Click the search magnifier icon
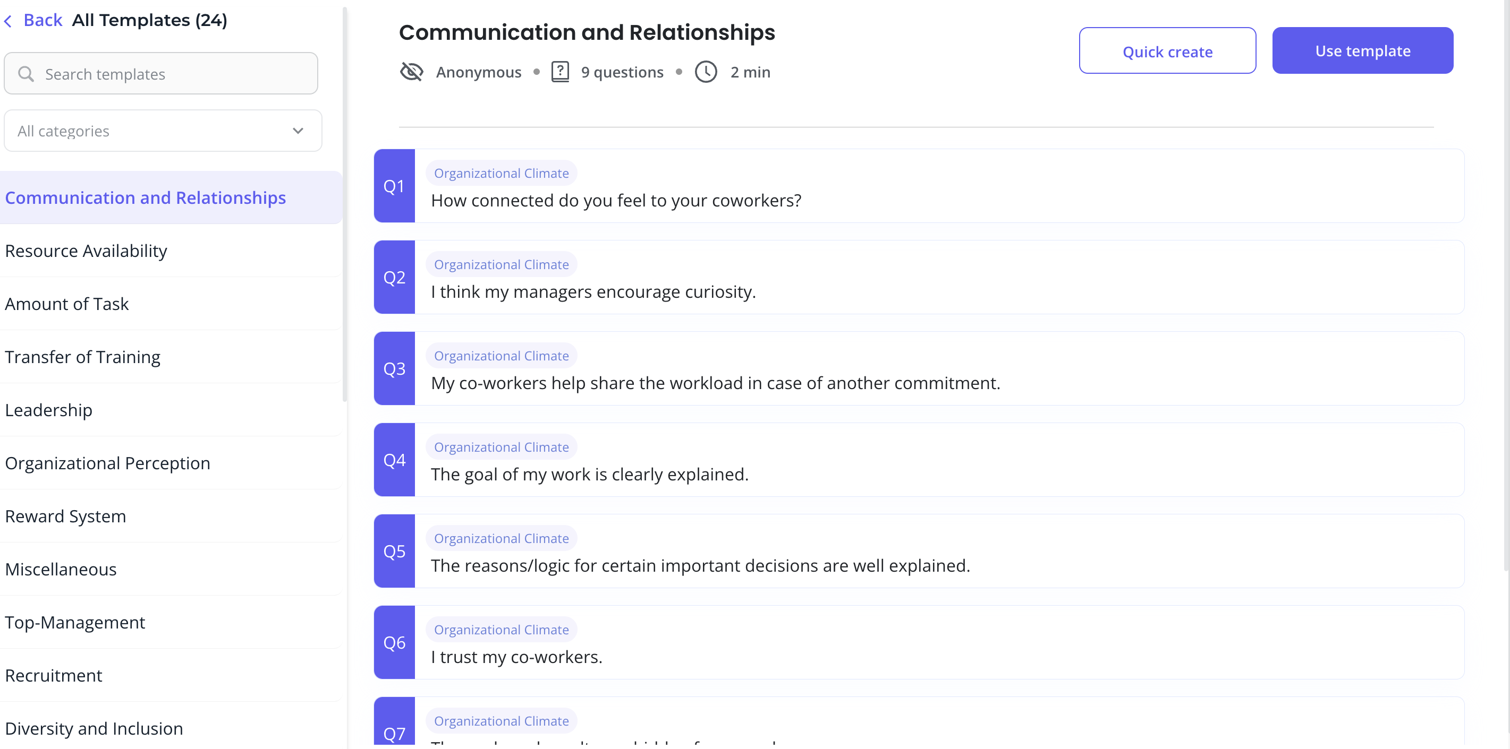The image size is (1510, 749). tap(26, 74)
